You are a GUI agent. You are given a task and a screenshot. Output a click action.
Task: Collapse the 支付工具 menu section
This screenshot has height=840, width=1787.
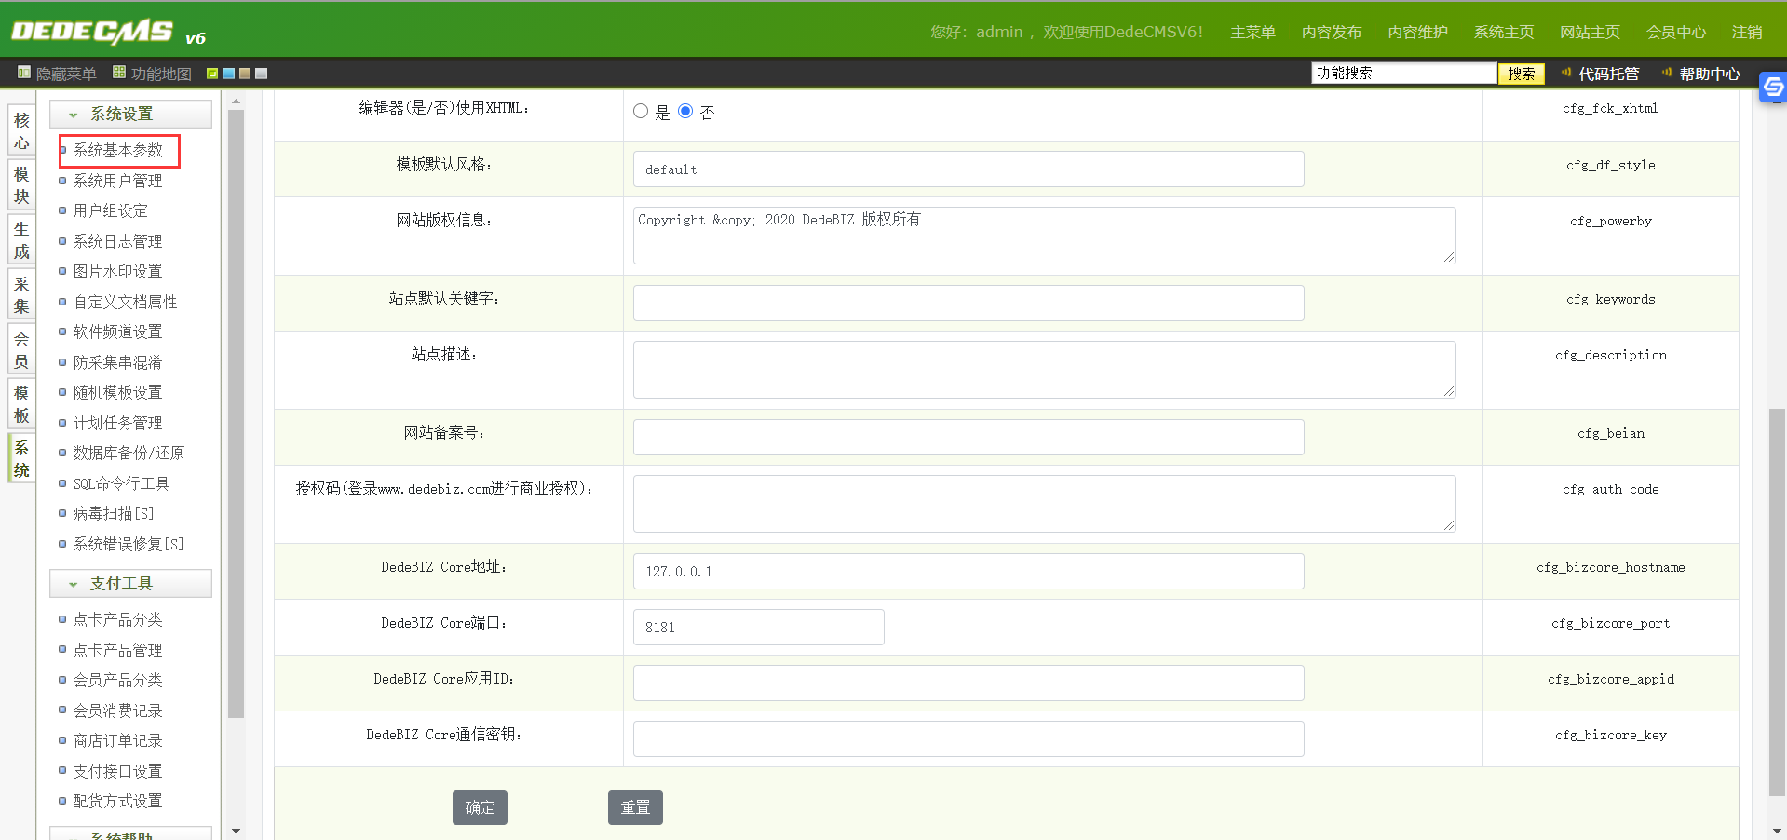coord(130,583)
